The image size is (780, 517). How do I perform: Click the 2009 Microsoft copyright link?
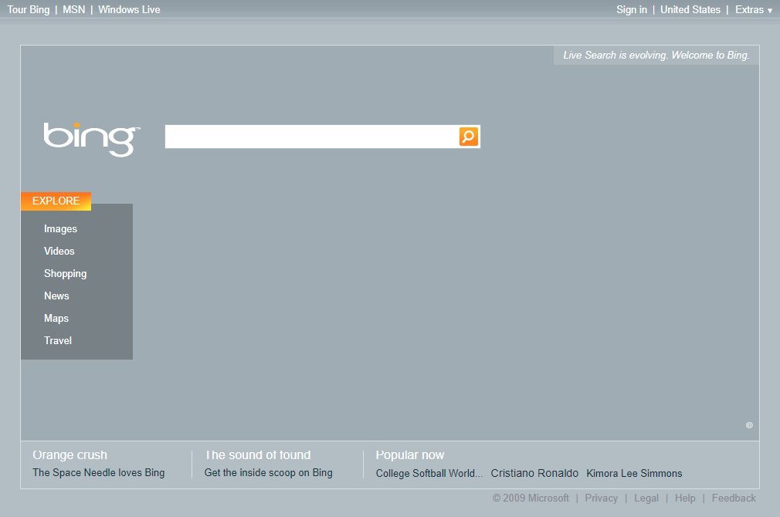531,498
